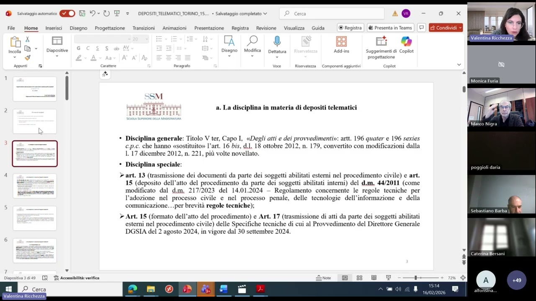
Task: Toggle the Note pane button
Action: pos(323,278)
